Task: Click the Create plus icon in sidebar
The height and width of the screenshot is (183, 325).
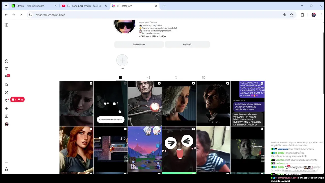Action: (x=7, y=108)
